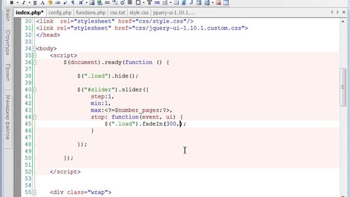Viewport: 350px width, 197px height.
Task: Open dropdown arrow next to heading icon
Action: [x=86, y=3]
